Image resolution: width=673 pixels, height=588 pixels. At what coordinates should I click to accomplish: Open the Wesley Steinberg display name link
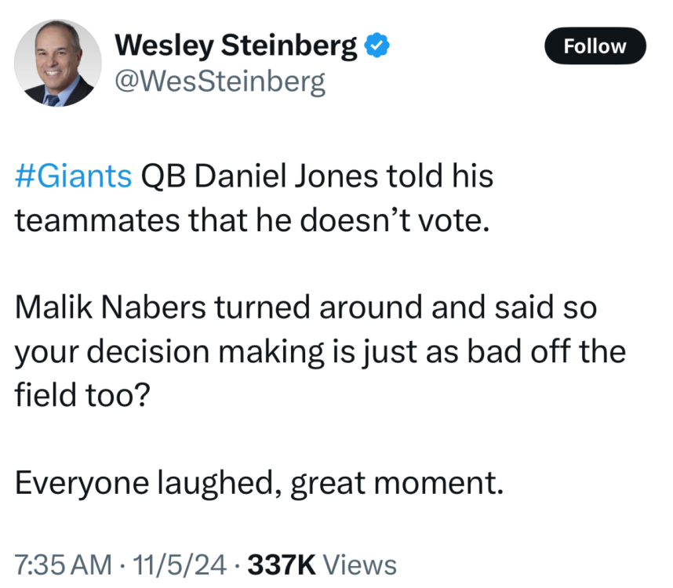[236, 47]
